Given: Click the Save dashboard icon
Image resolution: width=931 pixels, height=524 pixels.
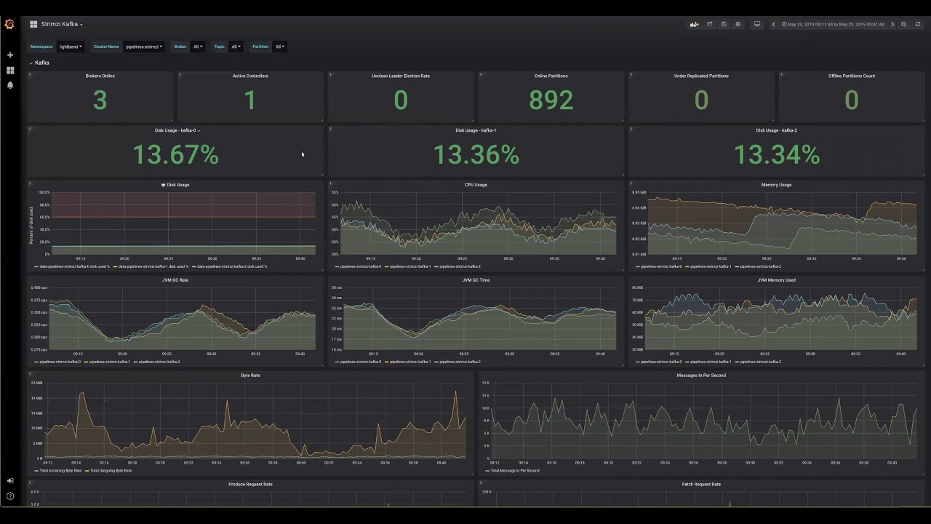Looking at the screenshot, I should (724, 24).
